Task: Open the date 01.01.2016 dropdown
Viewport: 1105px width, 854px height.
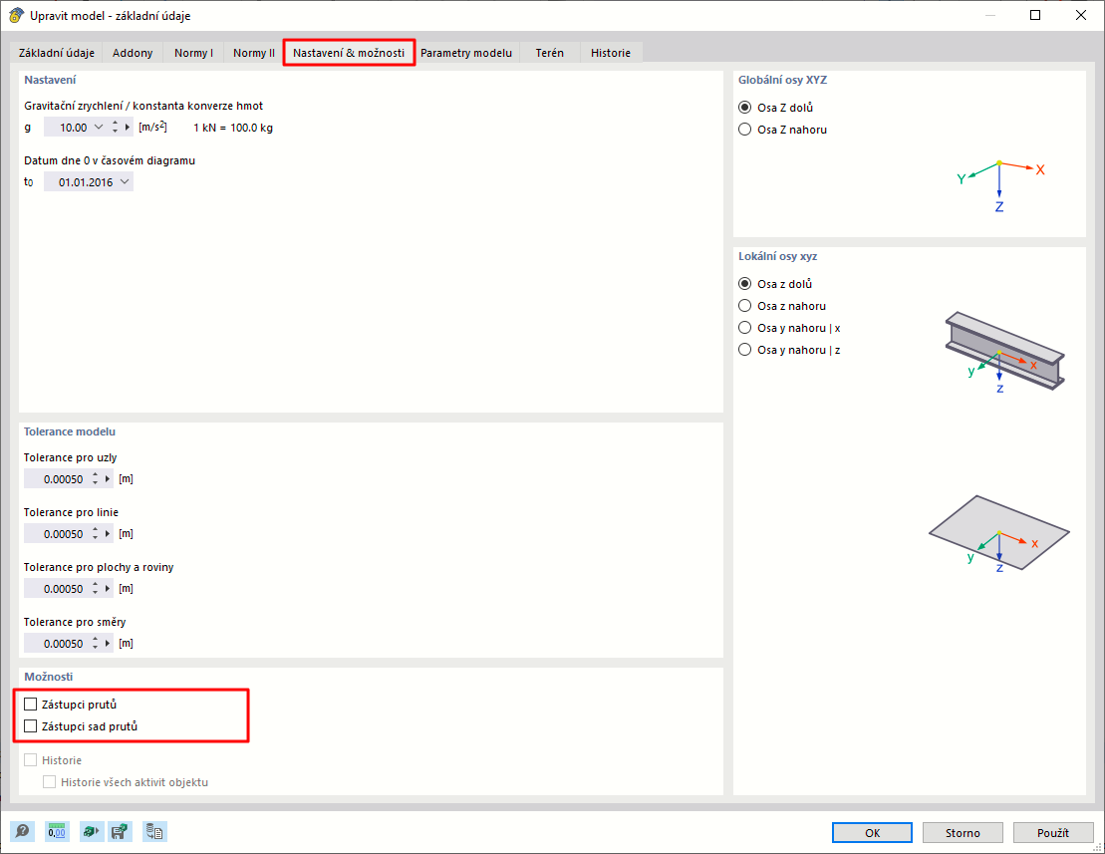Action: (125, 181)
